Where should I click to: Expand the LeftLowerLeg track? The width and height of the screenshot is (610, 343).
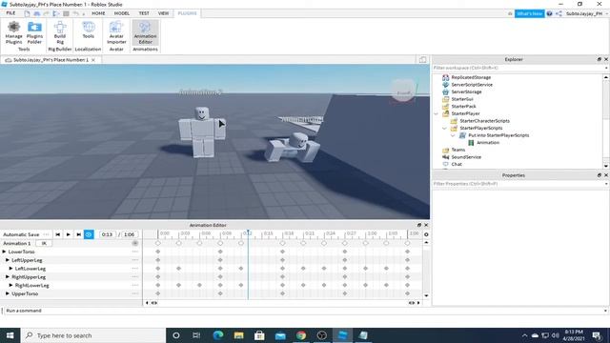click(x=10, y=269)
